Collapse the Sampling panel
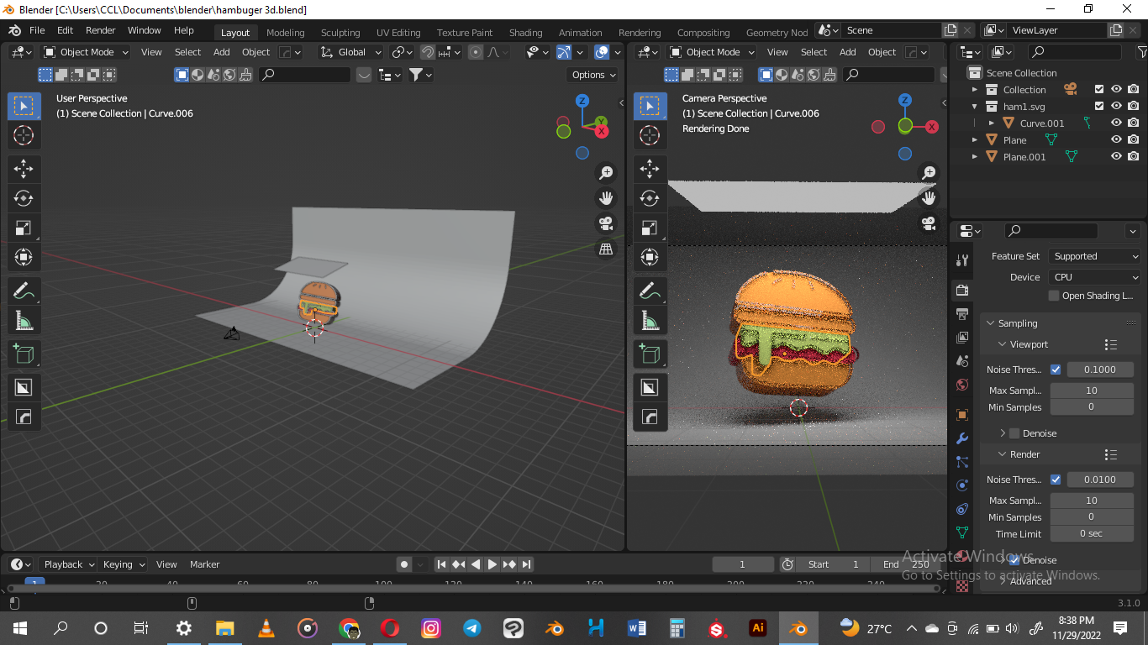 tap(991, 323)
